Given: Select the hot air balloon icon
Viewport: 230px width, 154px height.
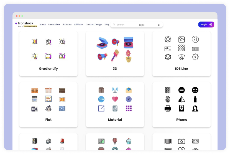Looking at the screenshot, I should [x=115, y=141].
